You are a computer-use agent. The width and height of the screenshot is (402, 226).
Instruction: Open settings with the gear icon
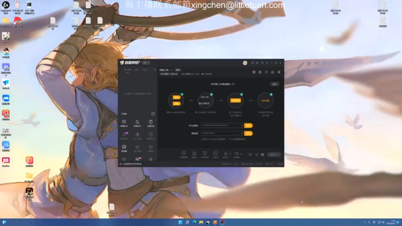[x=262, y=155]
